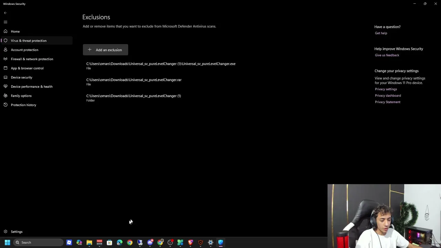Click the taskbar Search box
This screenshot has height=248, width=441.
[x=39, y=242]
